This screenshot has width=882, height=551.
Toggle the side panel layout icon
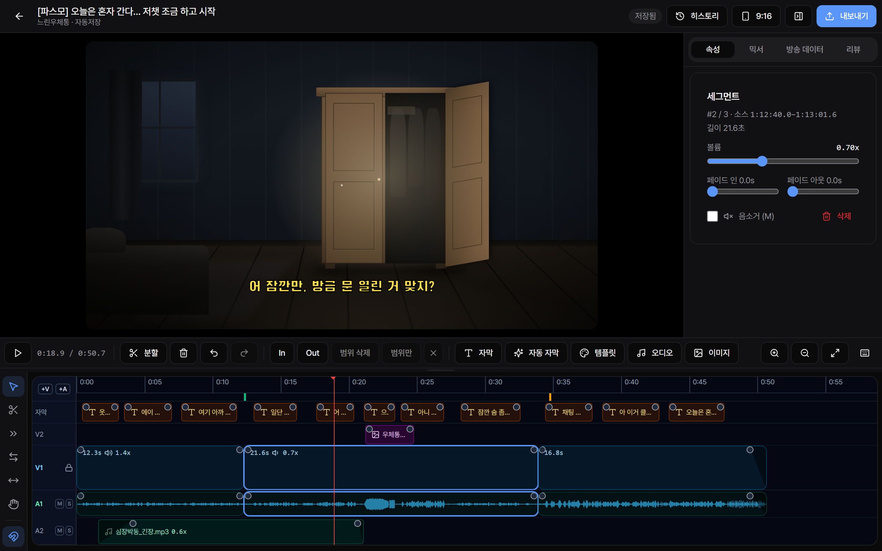(798, 16)
